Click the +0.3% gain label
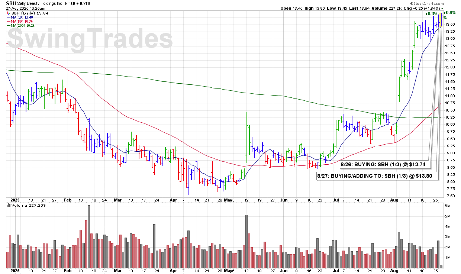 pyautogui.click(x=431, y=14)
